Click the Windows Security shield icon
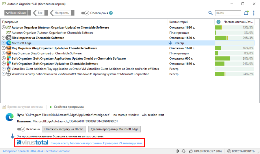Image resolution: width=260 pixels, height=154 pixels. [x=9, y=74]
